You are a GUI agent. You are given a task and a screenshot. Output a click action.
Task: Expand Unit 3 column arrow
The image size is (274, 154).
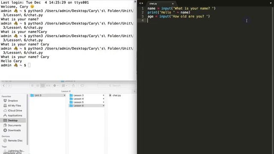64,95
